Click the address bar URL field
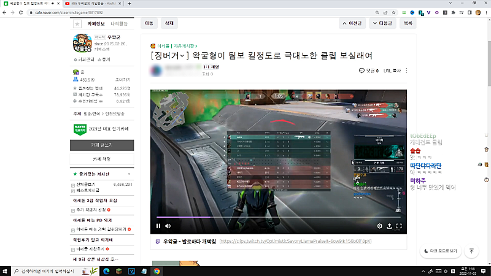The height and width of the screenshot is (276, 491). (x=201, y=12)
